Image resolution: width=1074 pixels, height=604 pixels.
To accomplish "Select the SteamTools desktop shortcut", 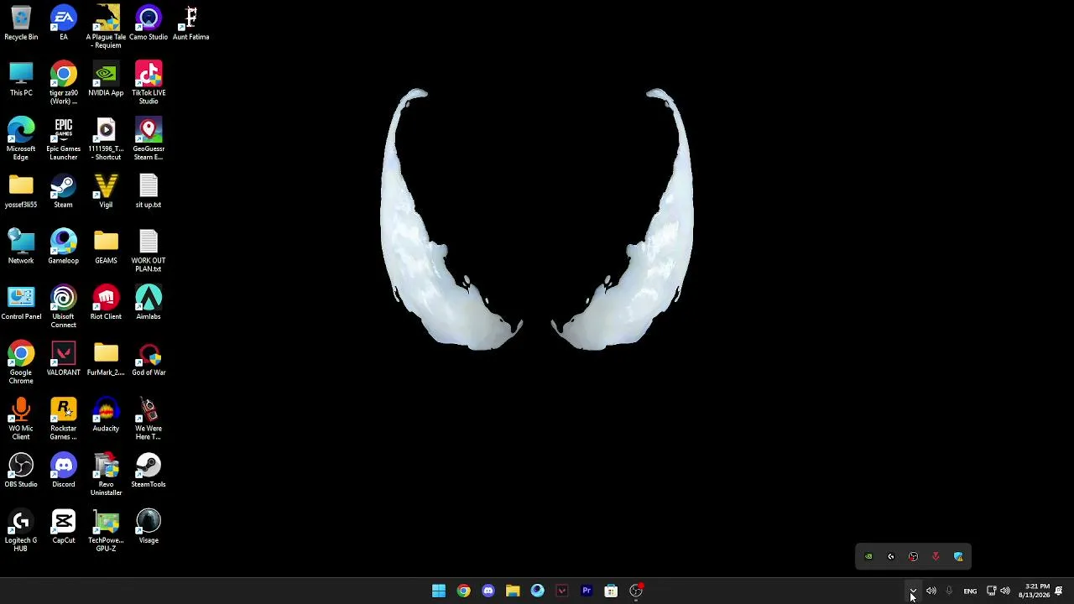I will click(x=149, y=471).
